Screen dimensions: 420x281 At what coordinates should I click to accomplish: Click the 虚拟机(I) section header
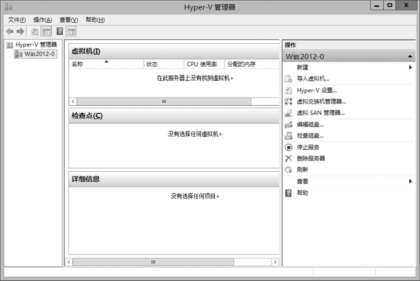pyautogui.click(x=174, y=51)
